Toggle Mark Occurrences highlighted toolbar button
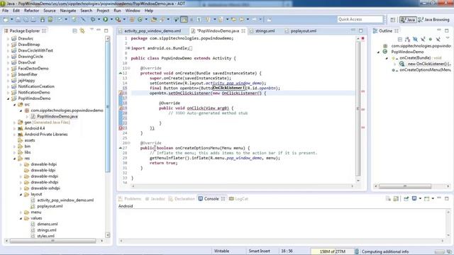Viewport: 454px width, 255px height. point(184,19)
